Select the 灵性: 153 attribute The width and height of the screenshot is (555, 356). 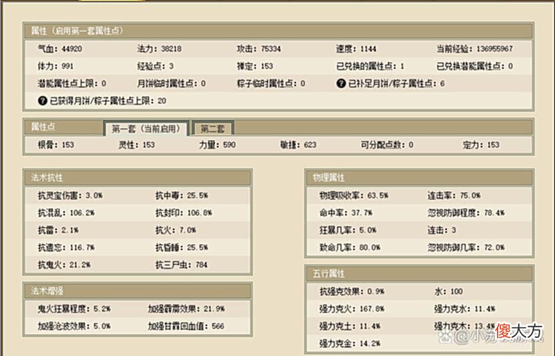click(x=137, y=145)
